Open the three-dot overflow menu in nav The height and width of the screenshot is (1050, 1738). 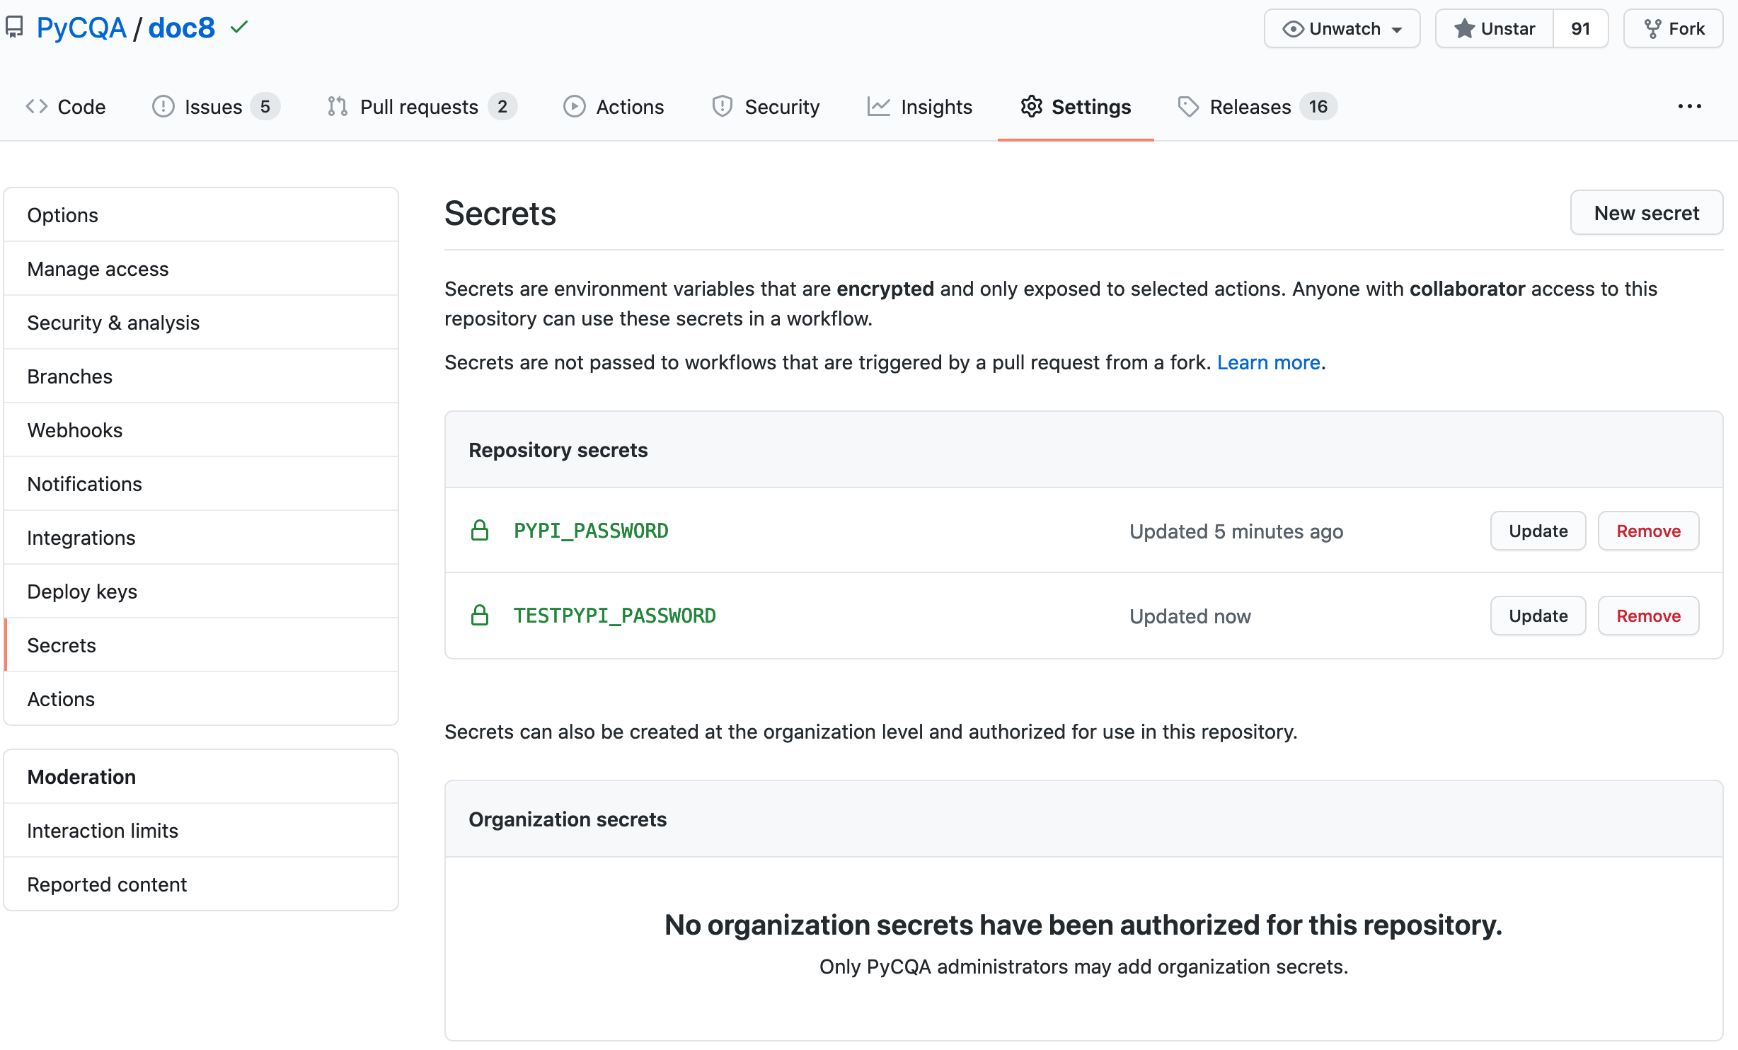tap(1689, 107)
